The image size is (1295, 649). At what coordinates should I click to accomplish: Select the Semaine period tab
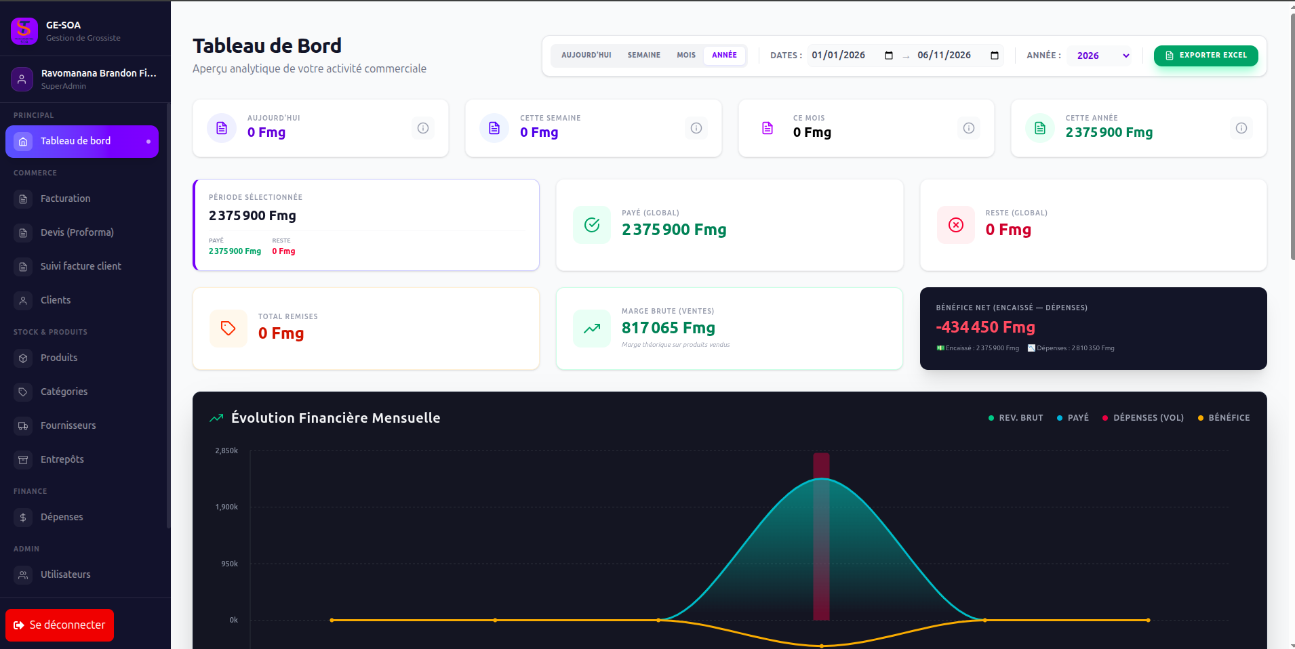tap(643, 56)
